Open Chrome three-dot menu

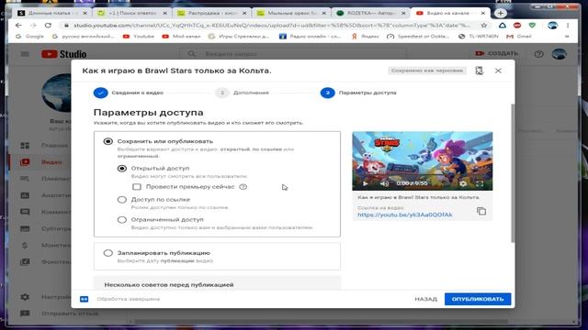[x=568, y=26]
